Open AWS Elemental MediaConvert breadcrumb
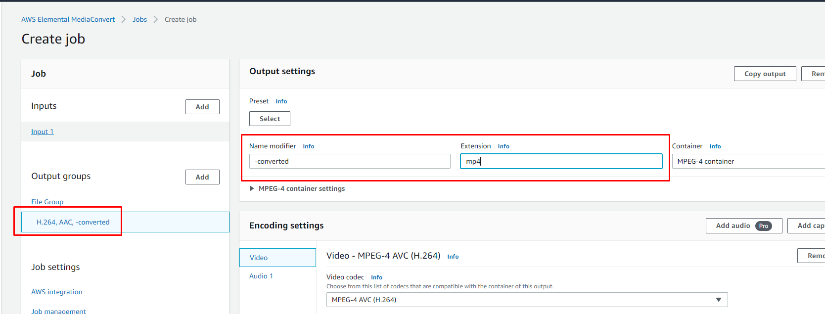Image resolution: width=825 pixels, height=314 pixels. [x=68, y=19]
